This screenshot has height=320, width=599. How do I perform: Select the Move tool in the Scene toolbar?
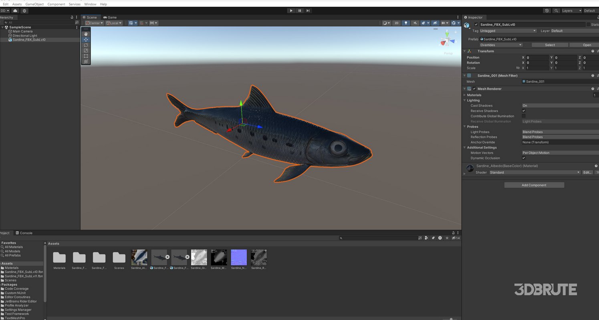(x=86, y=40)
